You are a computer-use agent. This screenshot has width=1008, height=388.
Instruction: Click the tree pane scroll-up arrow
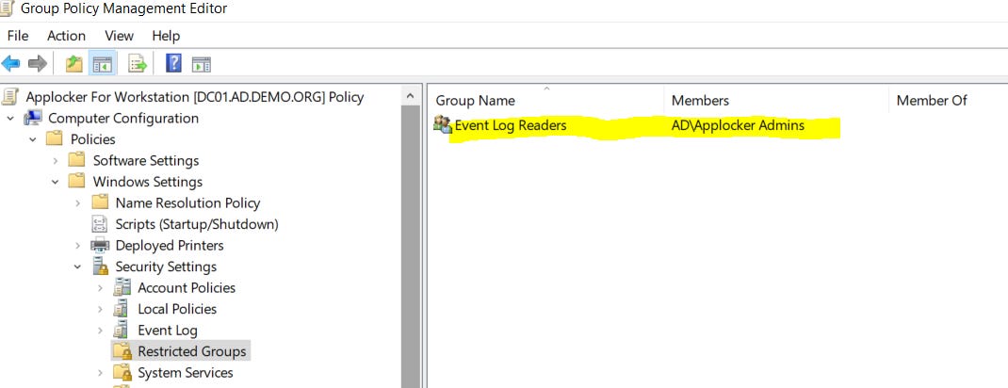(410, 96)
